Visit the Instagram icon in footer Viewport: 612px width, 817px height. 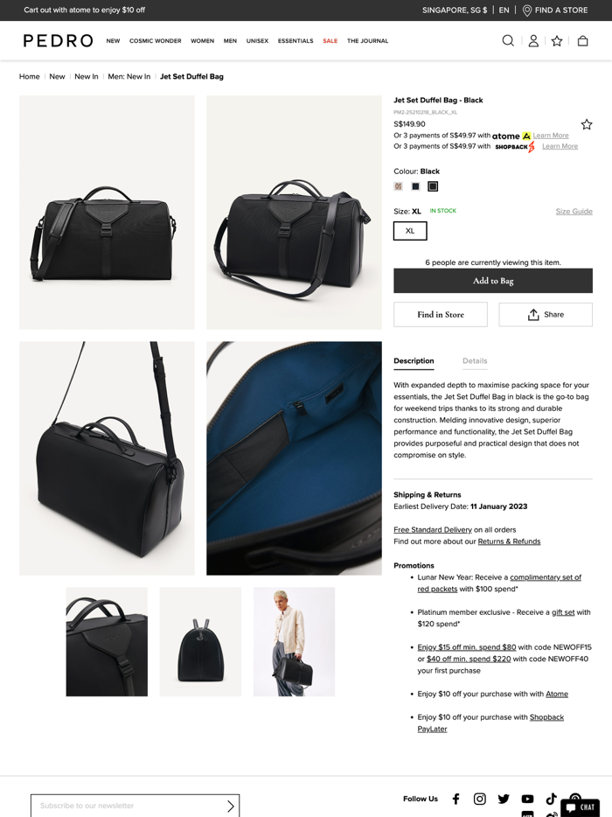point(480,799)
